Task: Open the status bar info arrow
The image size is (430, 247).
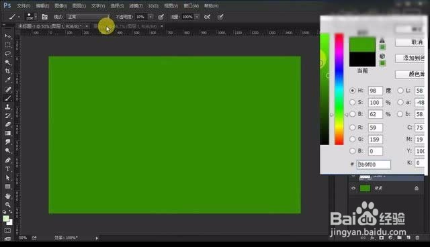Action: 97,238
